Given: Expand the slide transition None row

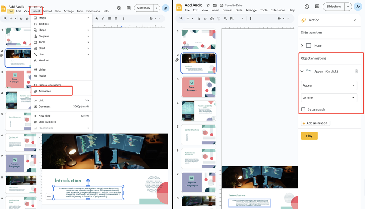Looking at the screenshot, I should point(302,45).
